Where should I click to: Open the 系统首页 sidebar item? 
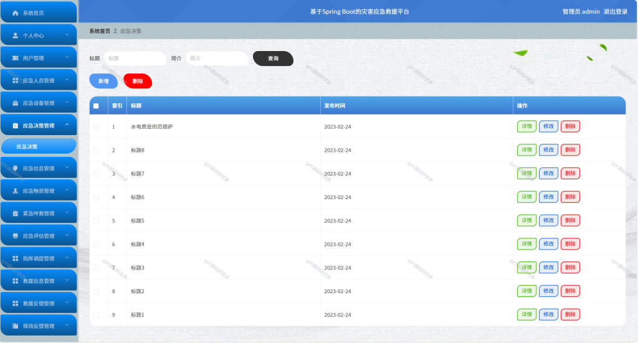tap(39, 12)
